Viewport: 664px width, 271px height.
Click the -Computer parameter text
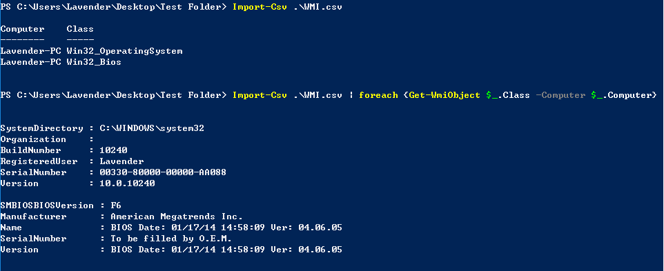[560, 95]
